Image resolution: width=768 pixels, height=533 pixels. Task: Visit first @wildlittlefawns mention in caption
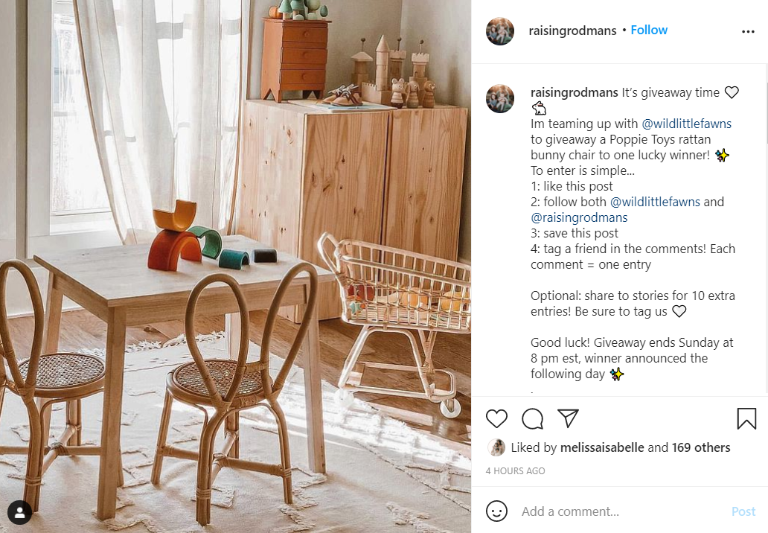tap(686, 124)
